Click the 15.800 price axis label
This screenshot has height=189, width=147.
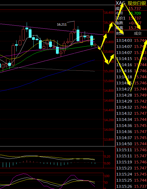(x=109, y=42)
